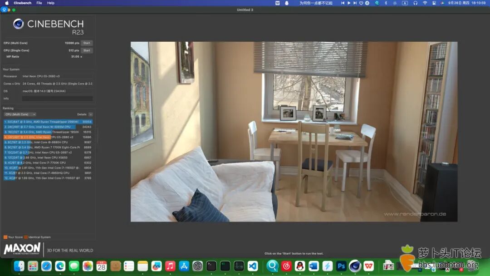Skip to next track in menu bar

coord(355,3)
